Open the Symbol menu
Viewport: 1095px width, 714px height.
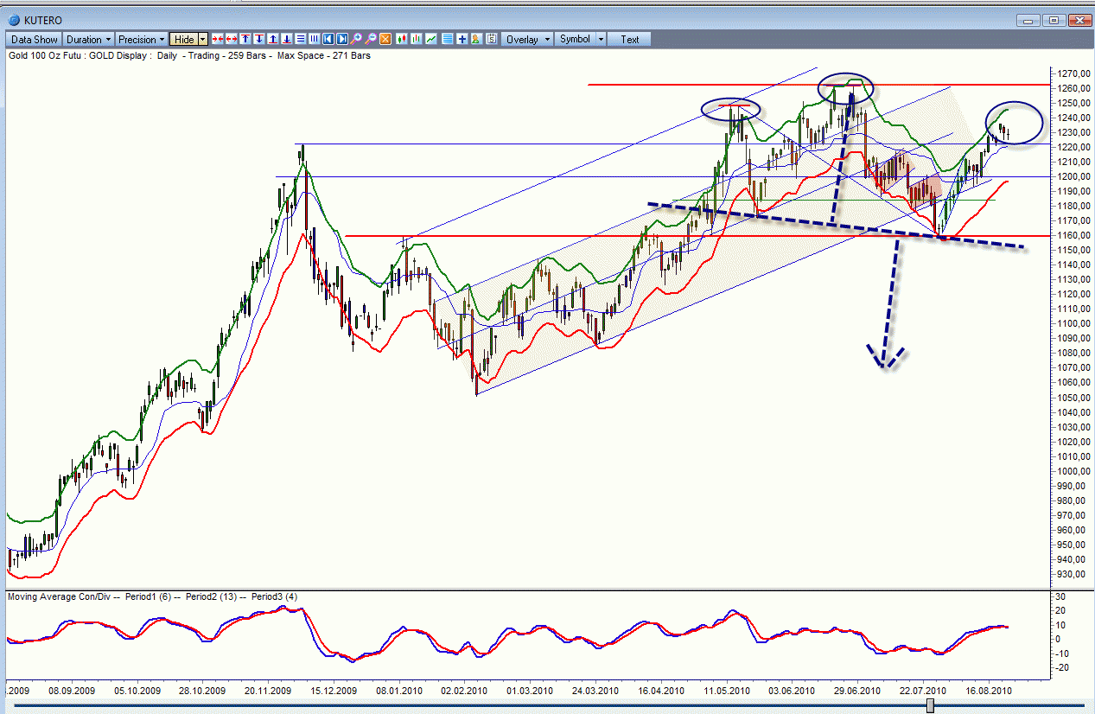pyautogui.click(x=581, y=39)
